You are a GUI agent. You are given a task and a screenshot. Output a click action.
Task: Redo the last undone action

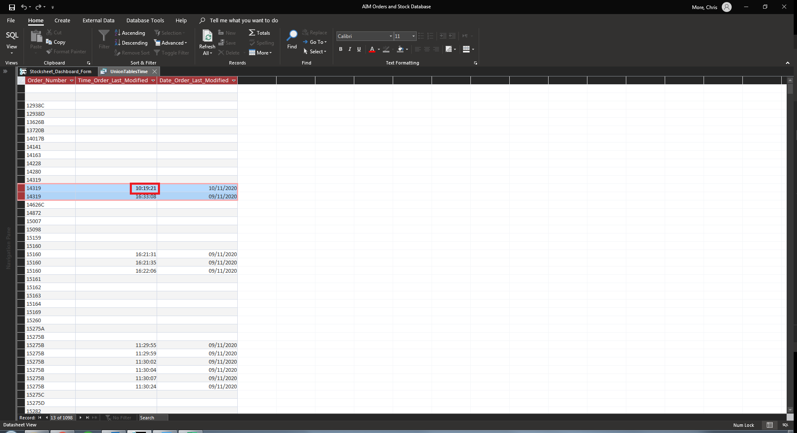point(38,7)
